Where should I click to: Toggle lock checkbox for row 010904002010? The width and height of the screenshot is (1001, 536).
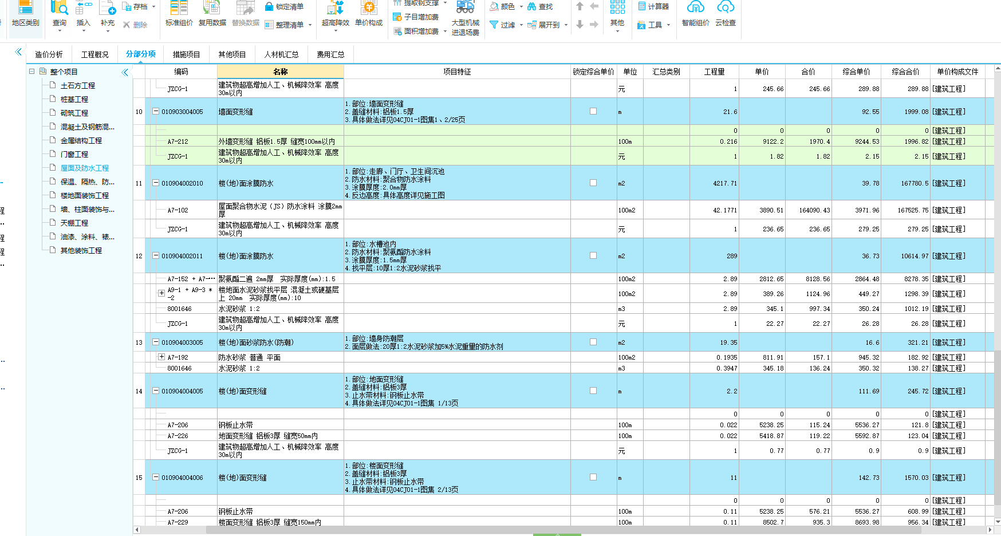coord(593,183)
